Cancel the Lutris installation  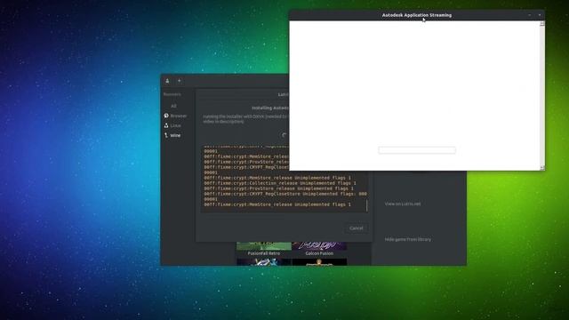[356, 228]
